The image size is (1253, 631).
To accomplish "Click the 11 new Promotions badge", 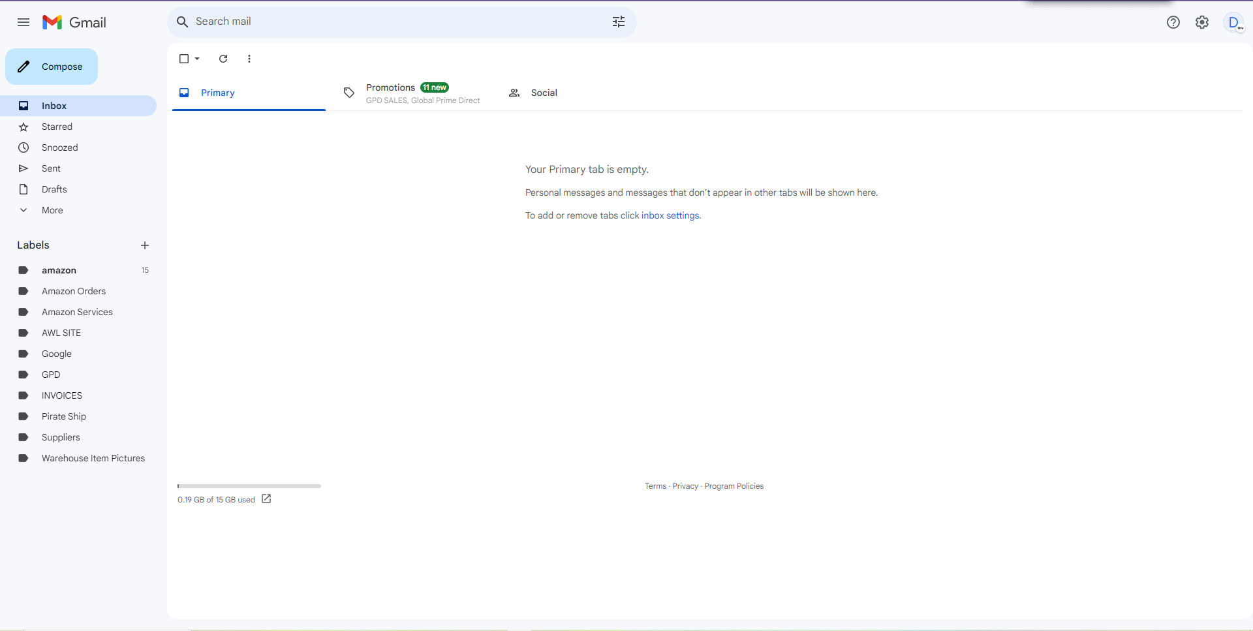I will pyautogui.click(x=435, y=87).
